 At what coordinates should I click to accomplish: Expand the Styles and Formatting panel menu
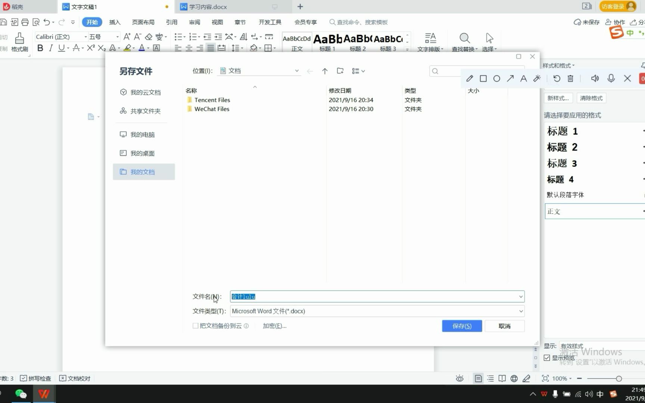point(558,66)
